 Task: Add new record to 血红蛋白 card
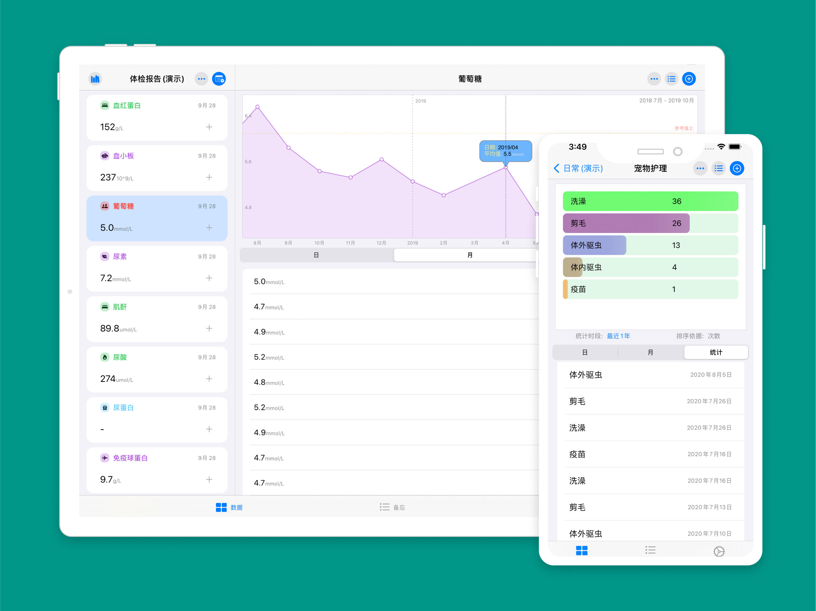tap(209, 127)
